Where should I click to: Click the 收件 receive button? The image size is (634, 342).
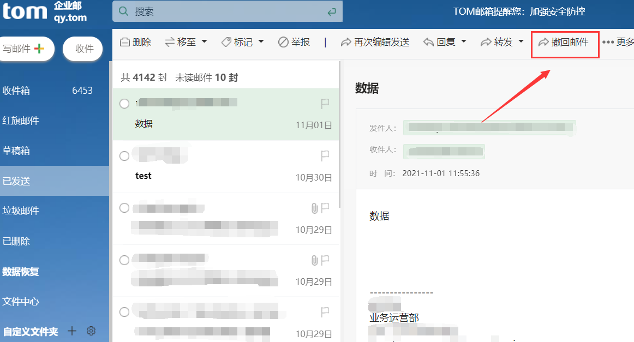pos(83,49)
